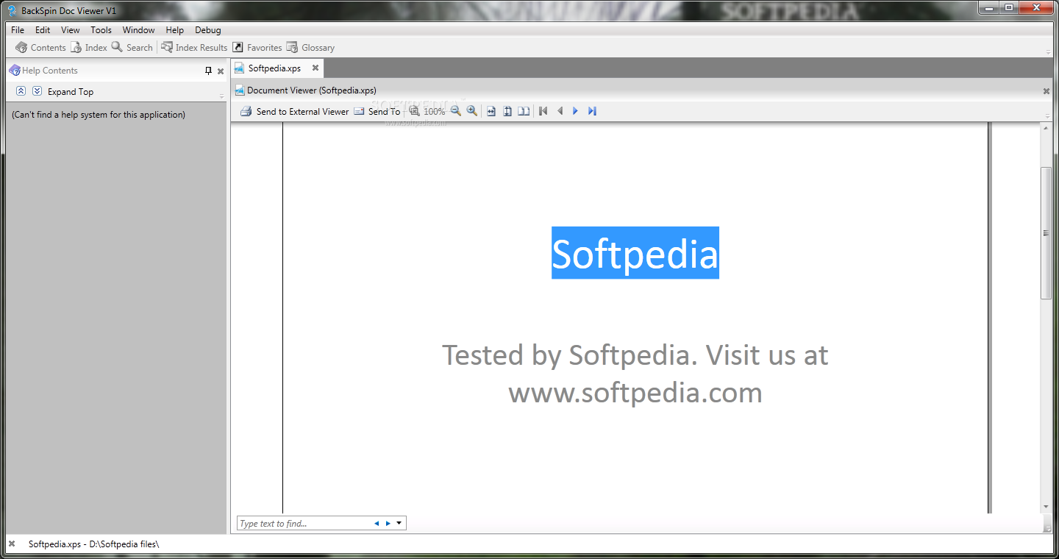Find previous match with left arrow
1059x559 pixels.
pos(377,524)
